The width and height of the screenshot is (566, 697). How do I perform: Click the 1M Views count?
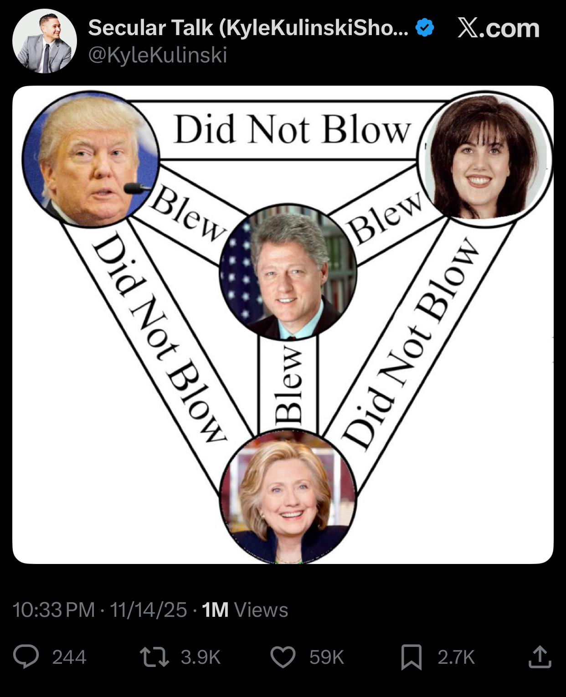(x=245, y=610)
